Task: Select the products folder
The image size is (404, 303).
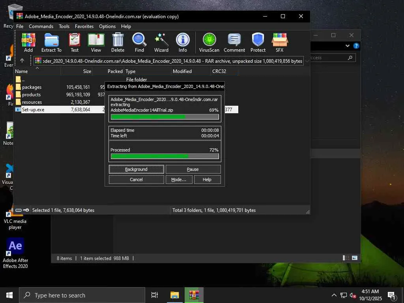Action: coord(32,95)
